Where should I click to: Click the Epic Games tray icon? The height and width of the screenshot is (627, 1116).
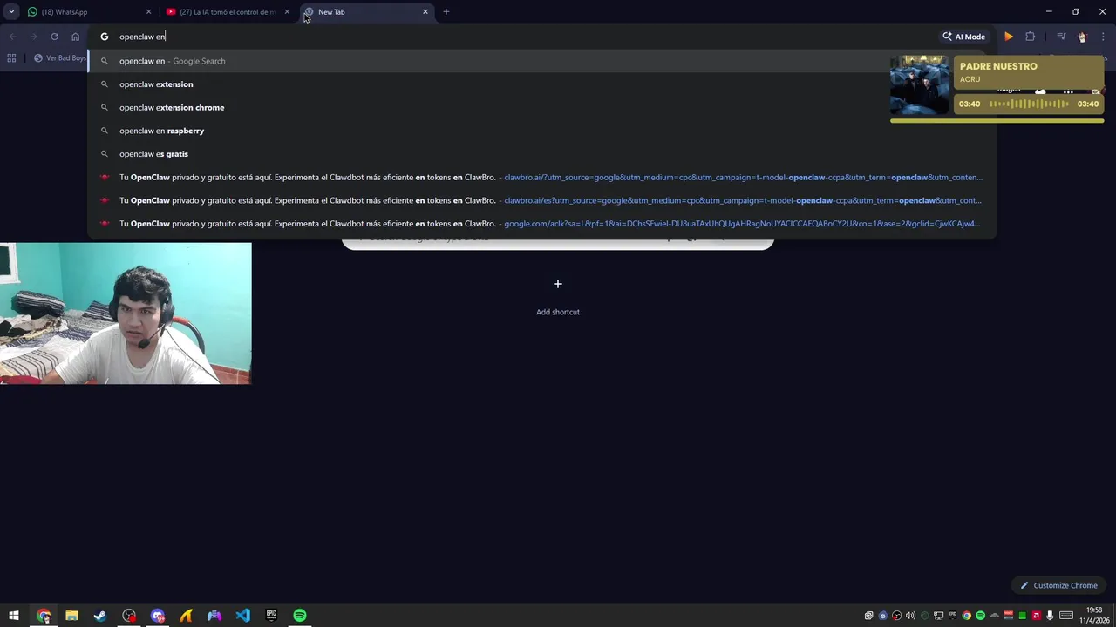(952, 616)
